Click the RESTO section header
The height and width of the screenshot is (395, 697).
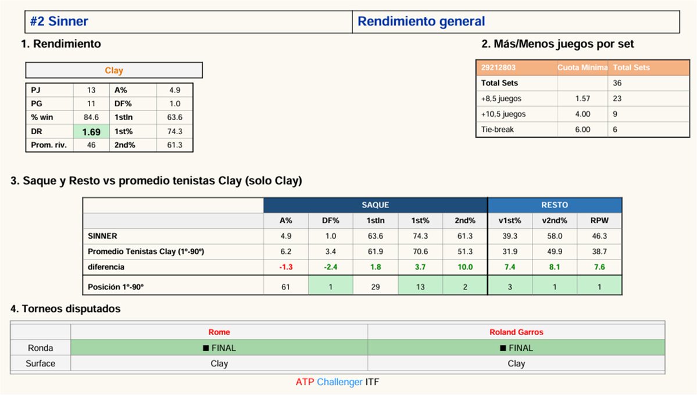click(x=555, y=205)
